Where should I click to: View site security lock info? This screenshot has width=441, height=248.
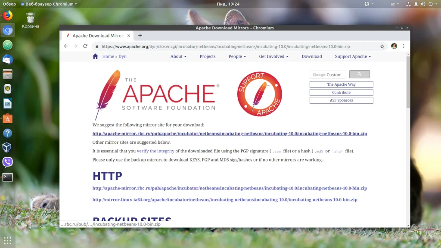click(97, 46)
